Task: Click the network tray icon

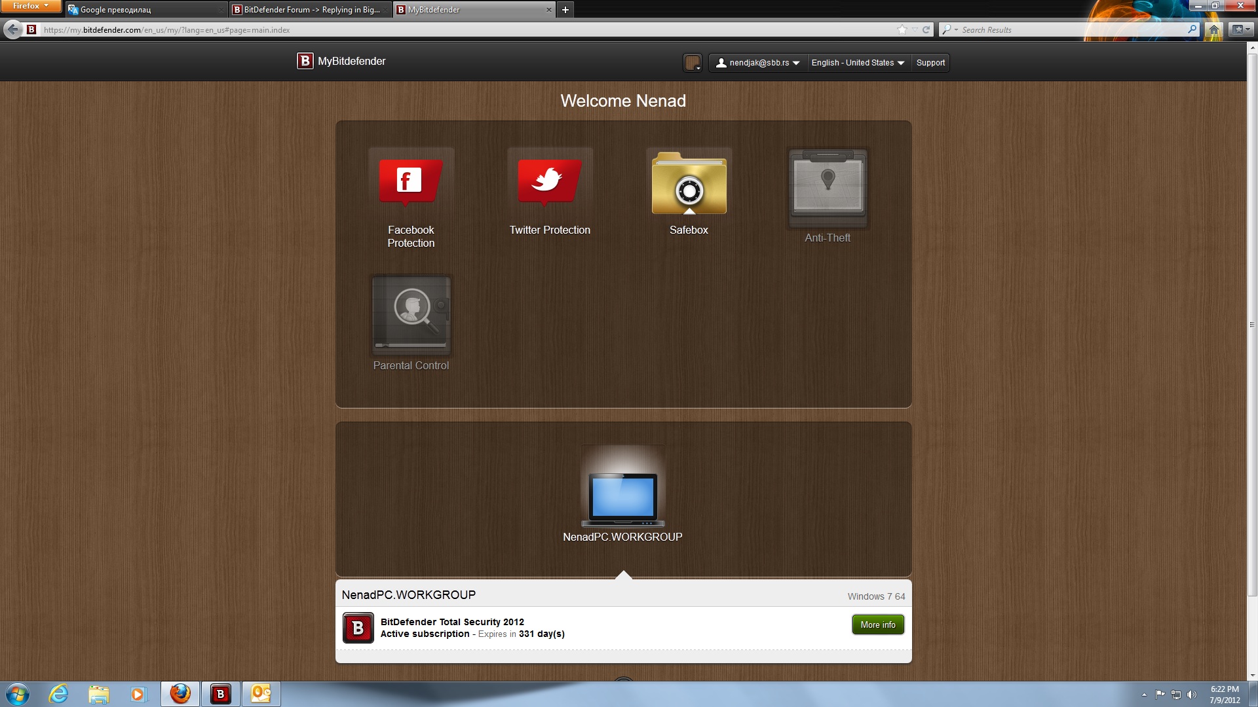Action: 1176,695
